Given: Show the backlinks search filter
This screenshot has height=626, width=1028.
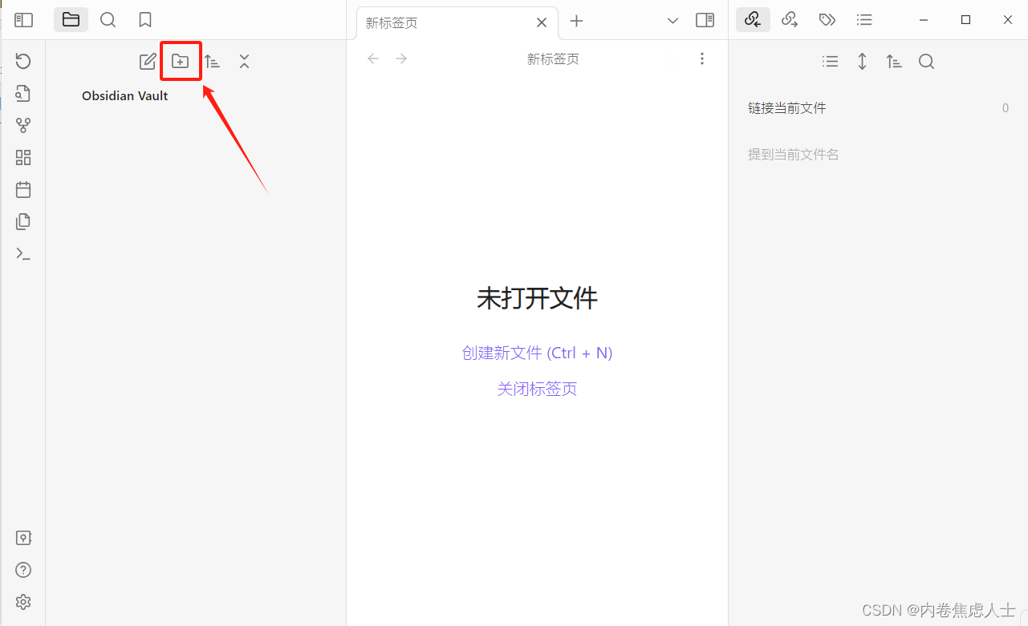Looking at the screenshot, I should coord(926,61).
